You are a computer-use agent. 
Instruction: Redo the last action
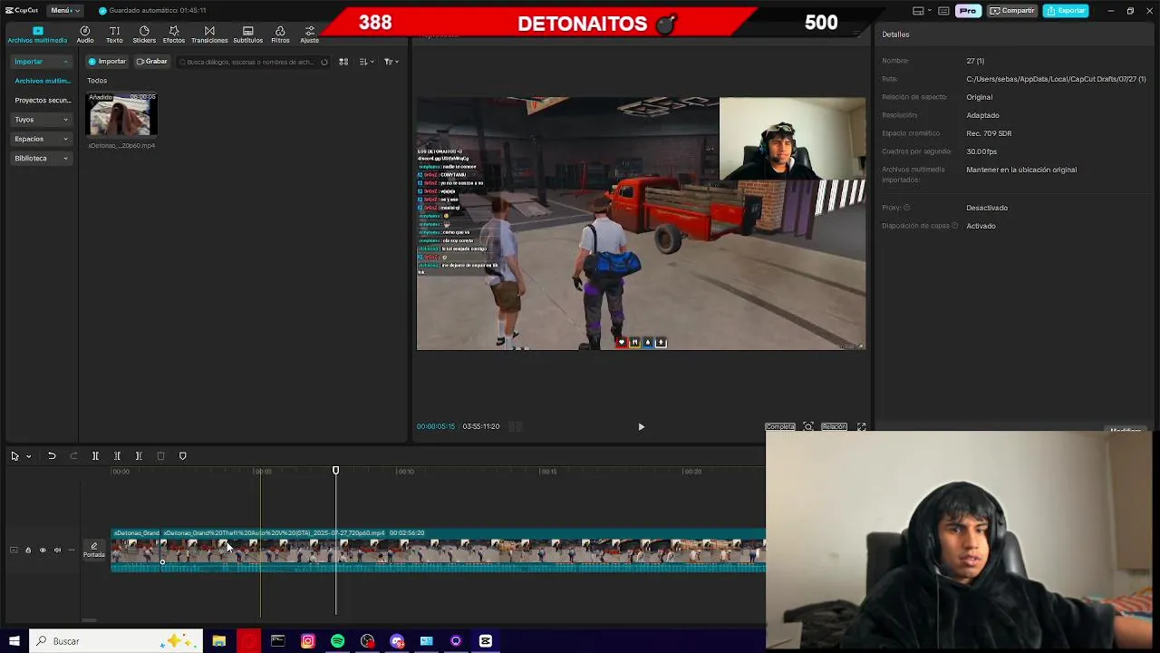pyautogui.click(x=73, y=456)
